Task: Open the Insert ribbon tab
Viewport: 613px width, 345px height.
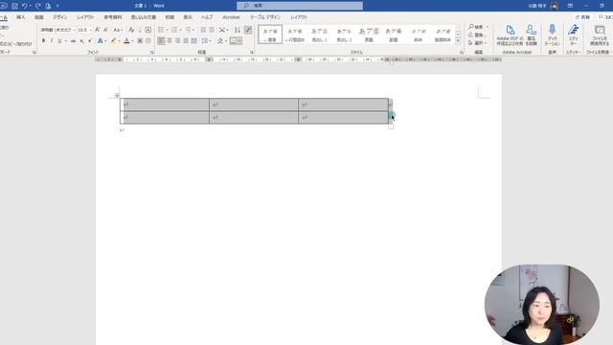Action: tap(20, 17)
